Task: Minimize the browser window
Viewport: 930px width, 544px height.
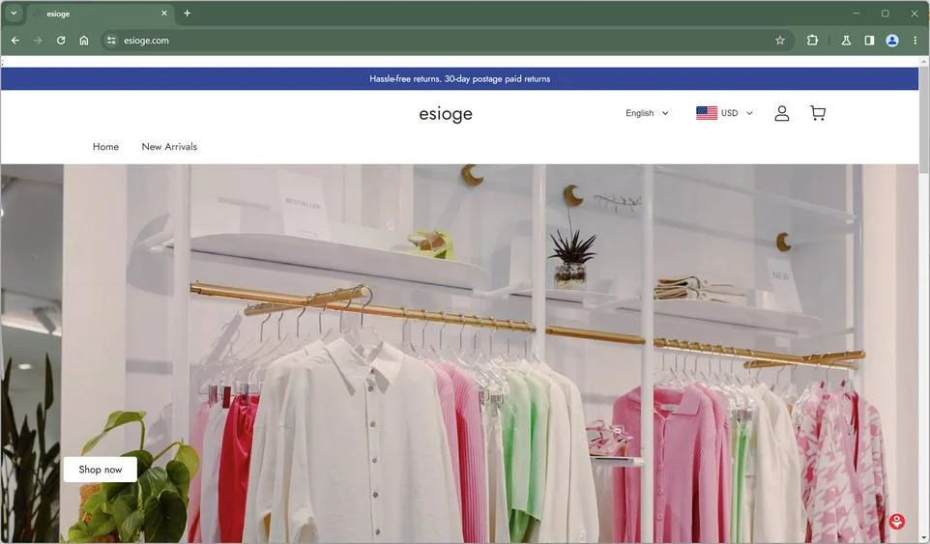Action: [x=856, y=13]
